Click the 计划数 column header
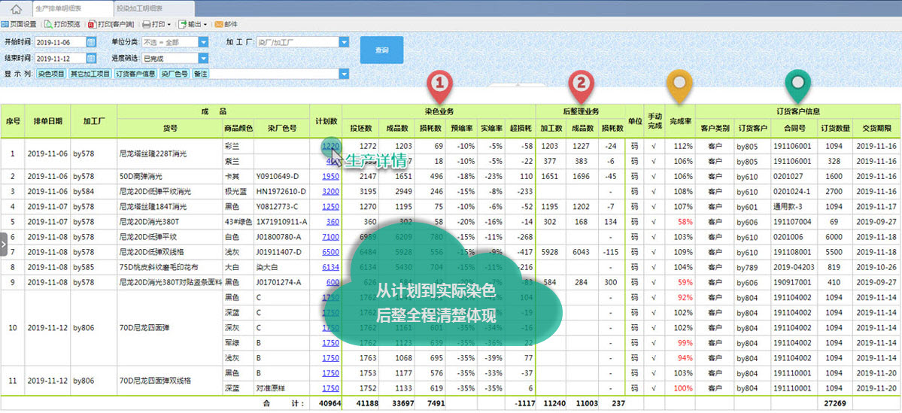The height and width of the screenshot is (413, 902). 326,121
